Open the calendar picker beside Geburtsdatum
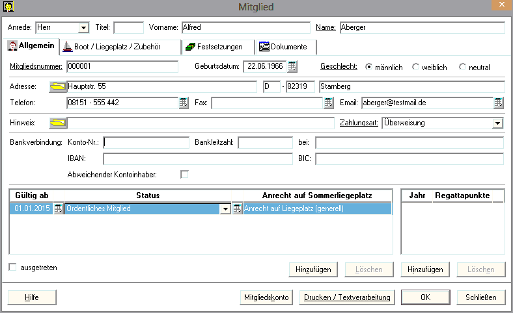 tap(292, 67)
